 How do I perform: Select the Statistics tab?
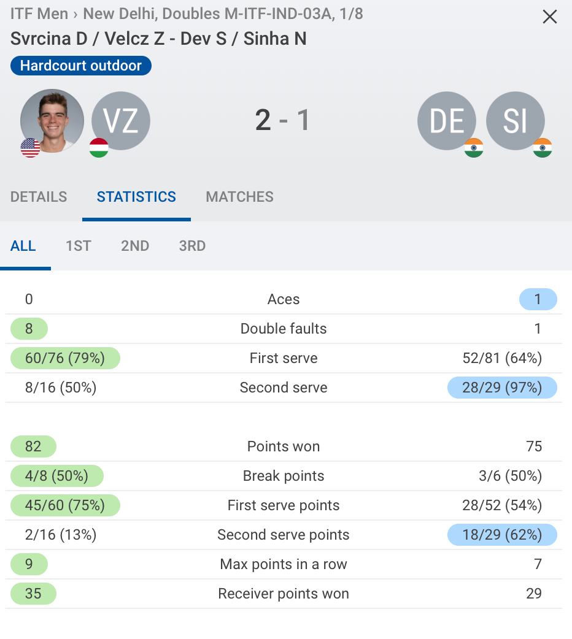136,197
